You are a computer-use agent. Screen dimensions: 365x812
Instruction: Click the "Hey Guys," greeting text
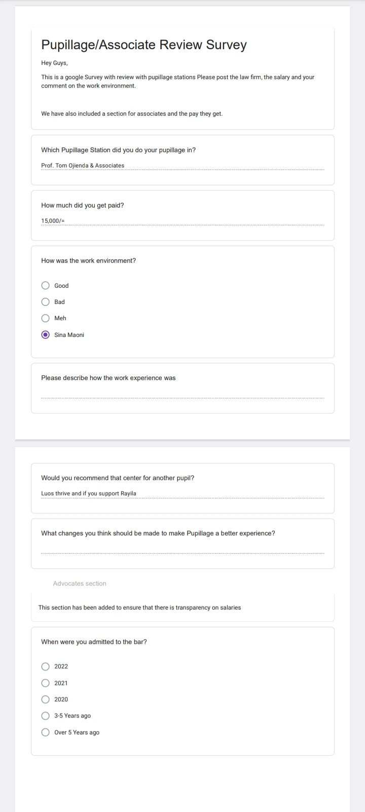point(54,63)
